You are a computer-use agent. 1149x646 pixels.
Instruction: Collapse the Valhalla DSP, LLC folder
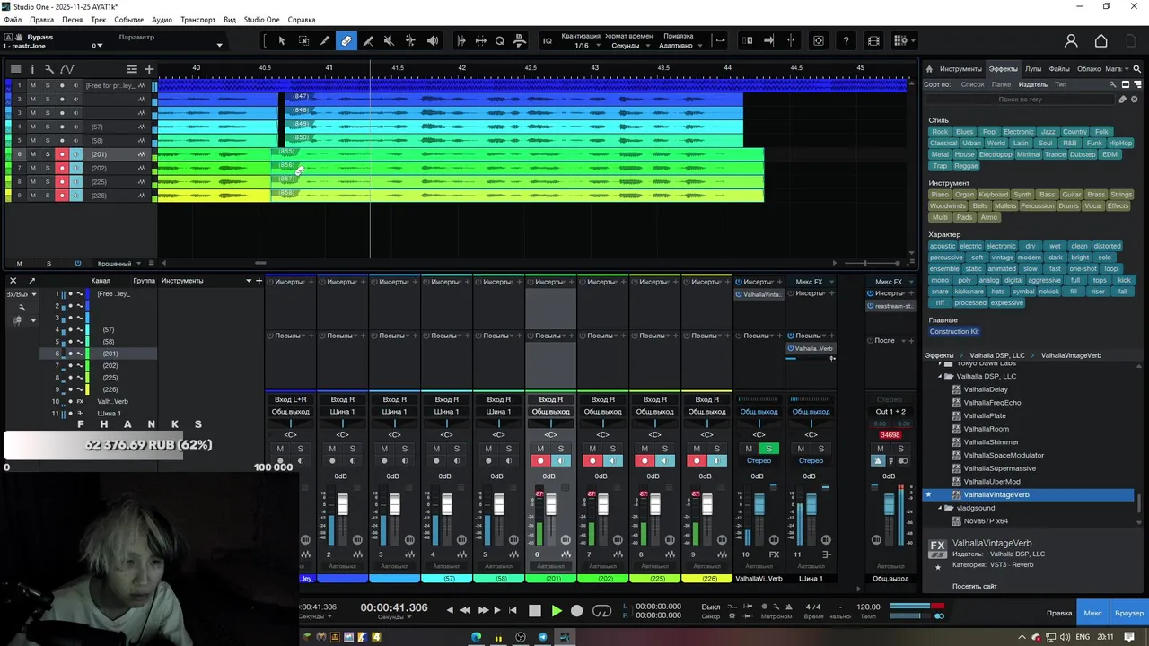point(940,377)
